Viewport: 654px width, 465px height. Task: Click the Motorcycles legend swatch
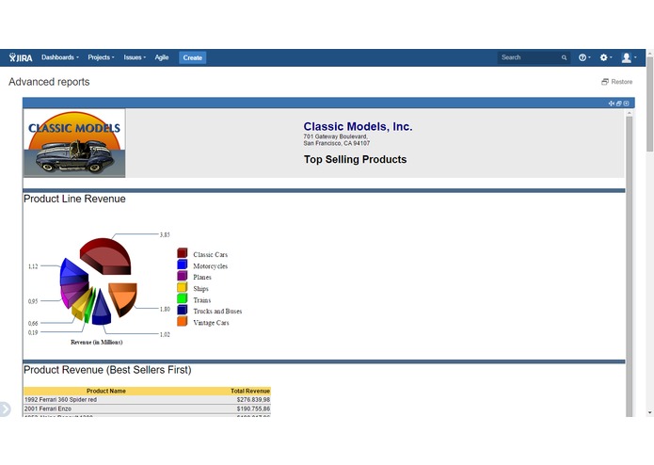point(182,265)
